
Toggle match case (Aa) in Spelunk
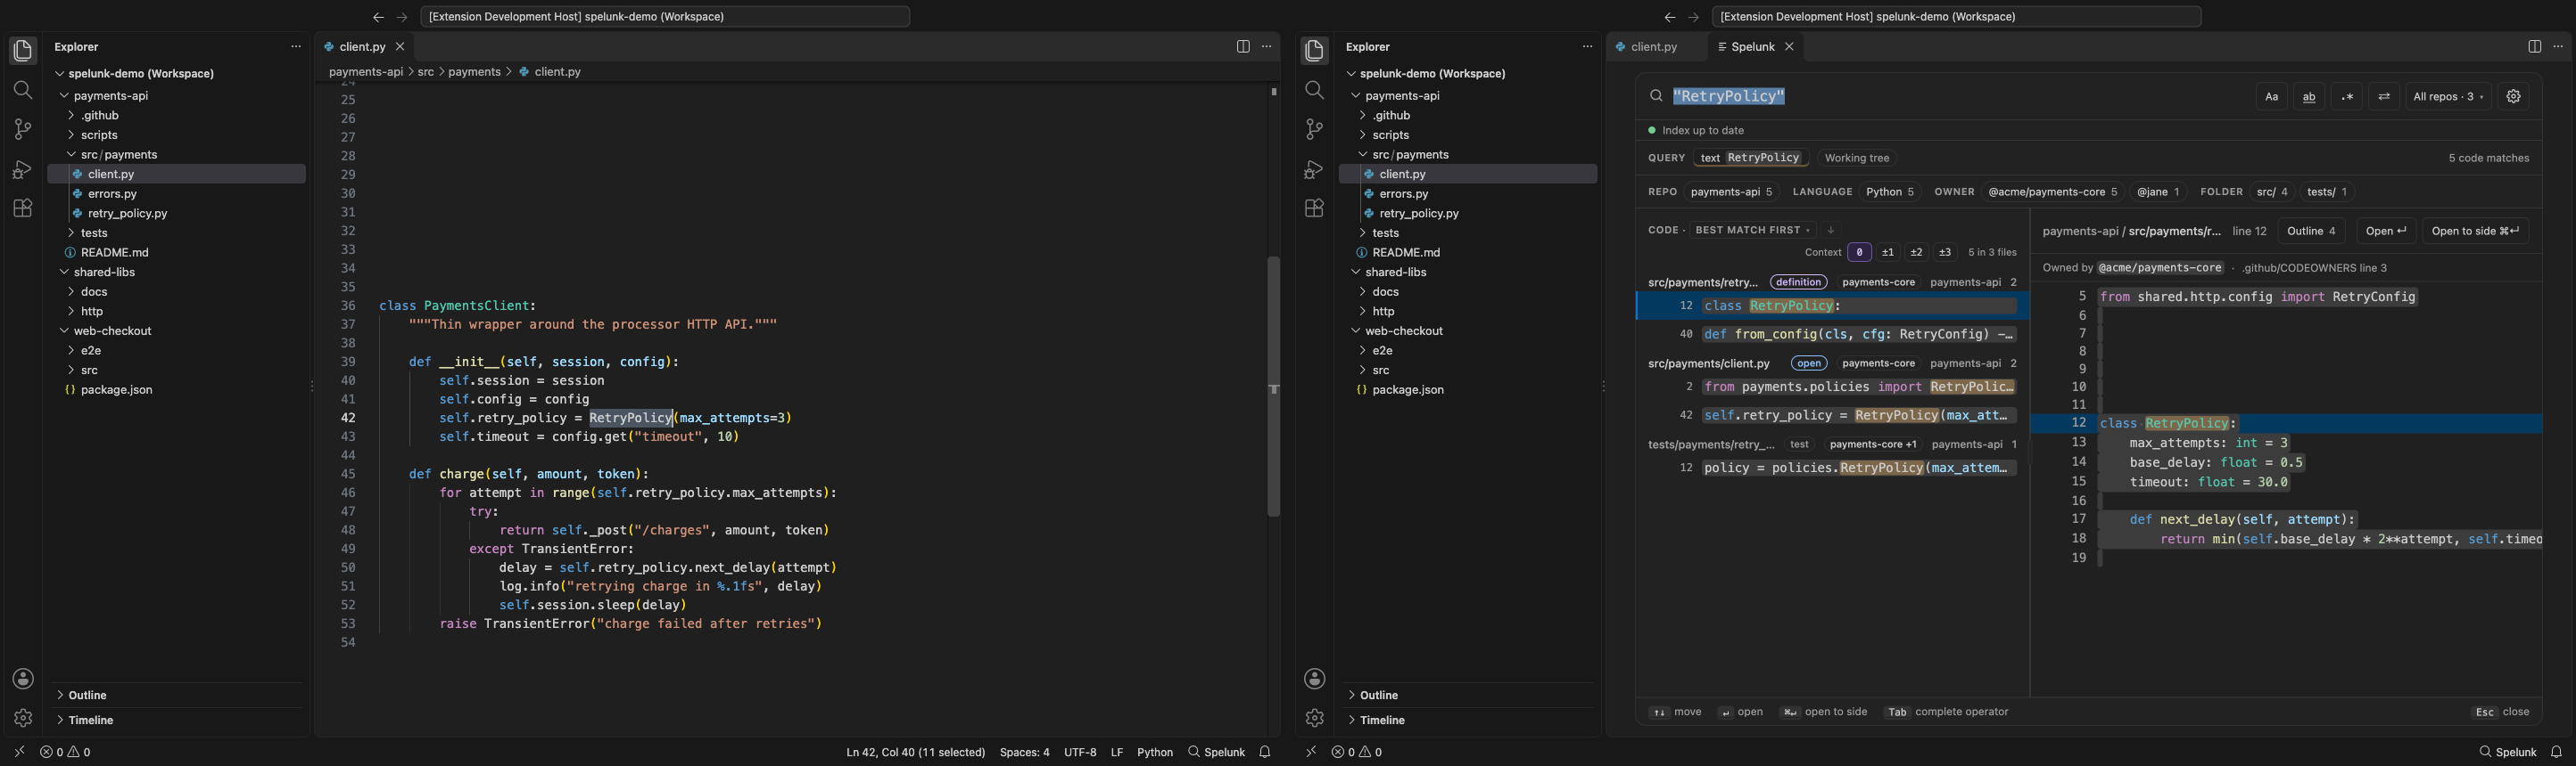2271,97
